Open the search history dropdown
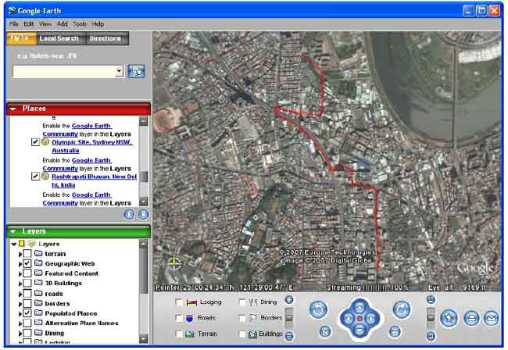 120,71
